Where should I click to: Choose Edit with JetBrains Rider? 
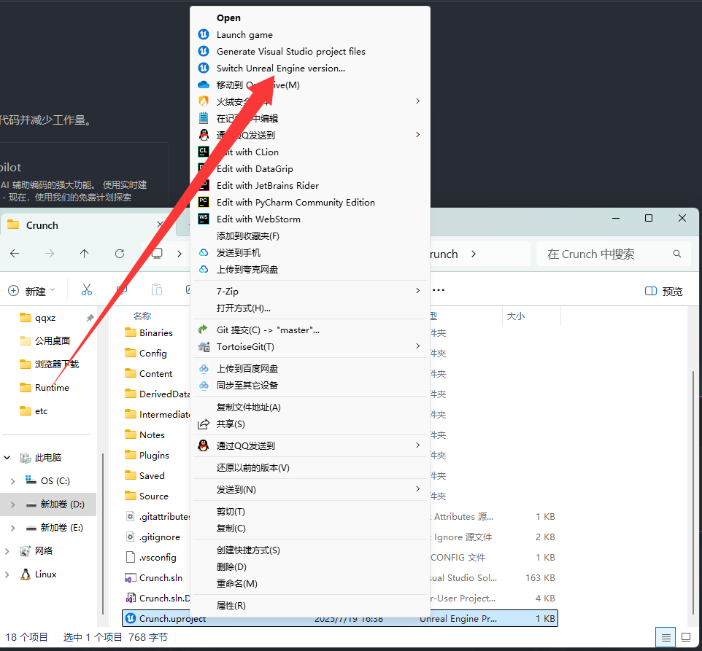pyautogui.click(x=267, y=186)
